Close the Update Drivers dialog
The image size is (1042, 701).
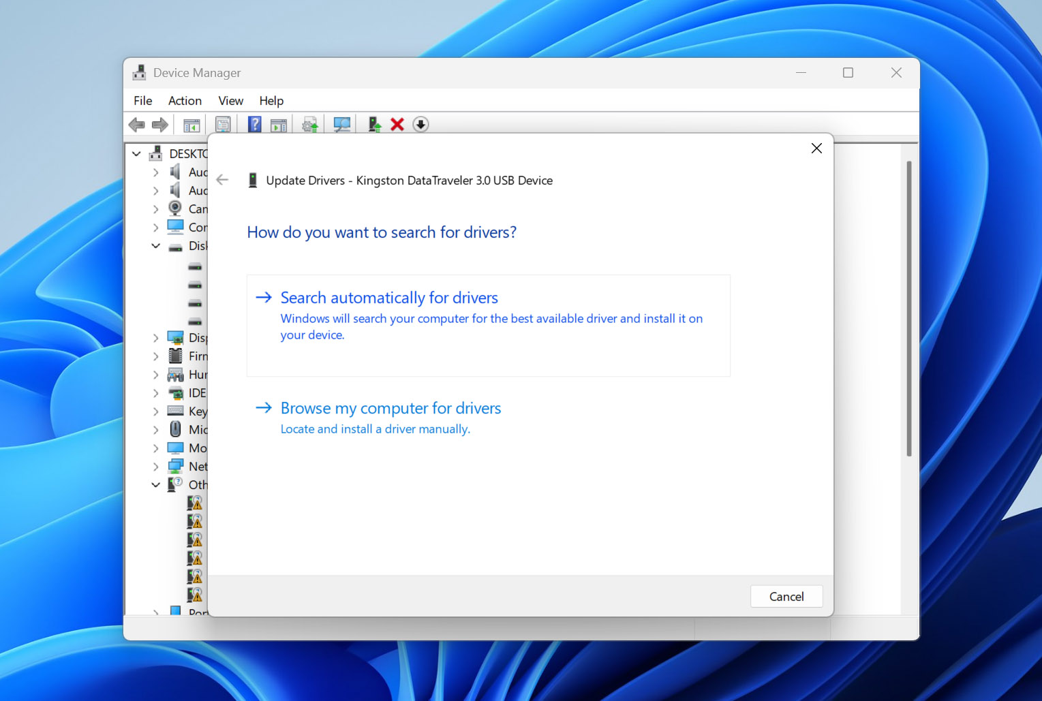(x=816, y=149)
